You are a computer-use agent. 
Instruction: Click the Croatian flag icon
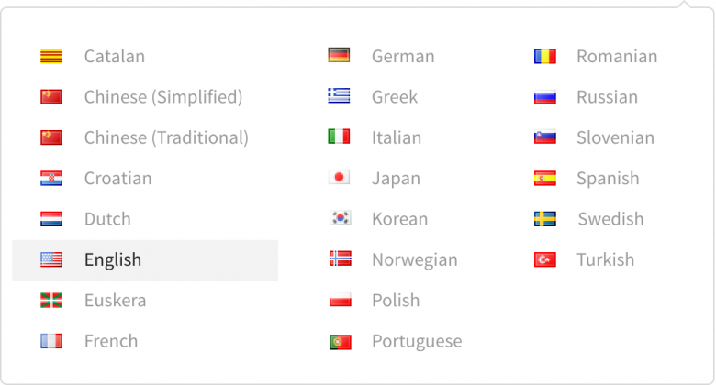click(51, 179)
